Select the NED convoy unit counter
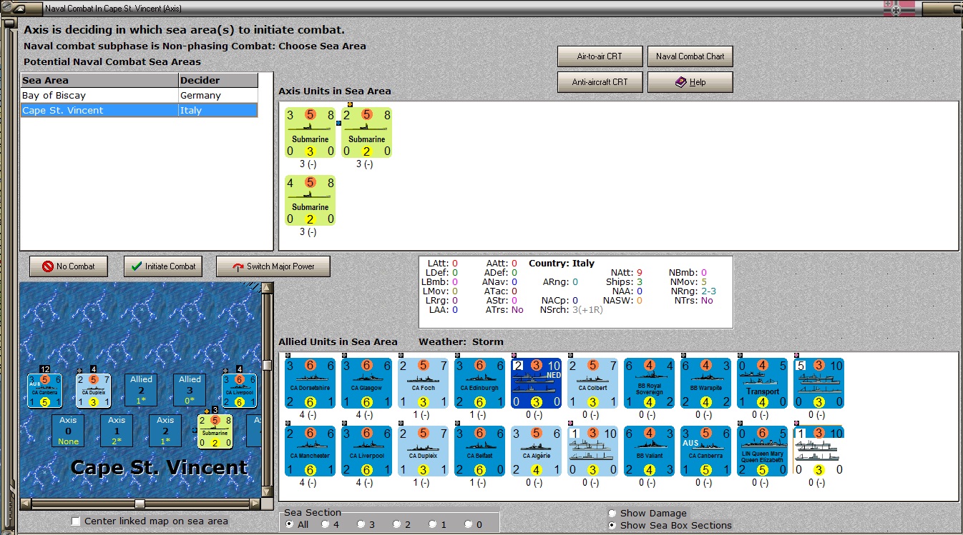Screen dimensions: 963x535 [x=536, y=383]
